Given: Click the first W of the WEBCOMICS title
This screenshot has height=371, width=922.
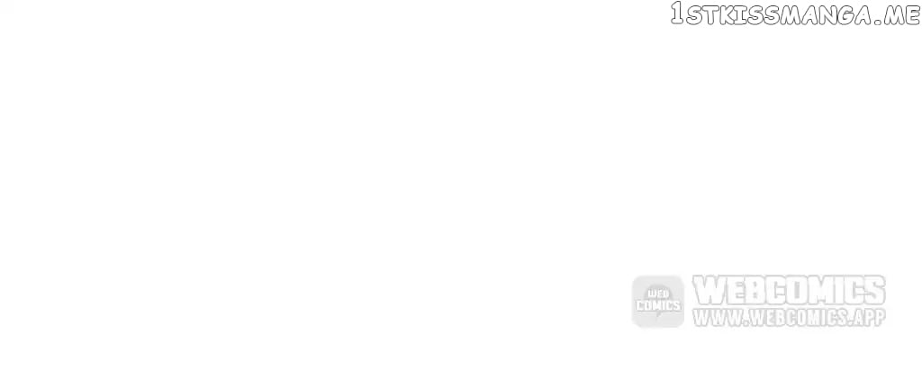Looking at the screenshot, I should 709,291.
